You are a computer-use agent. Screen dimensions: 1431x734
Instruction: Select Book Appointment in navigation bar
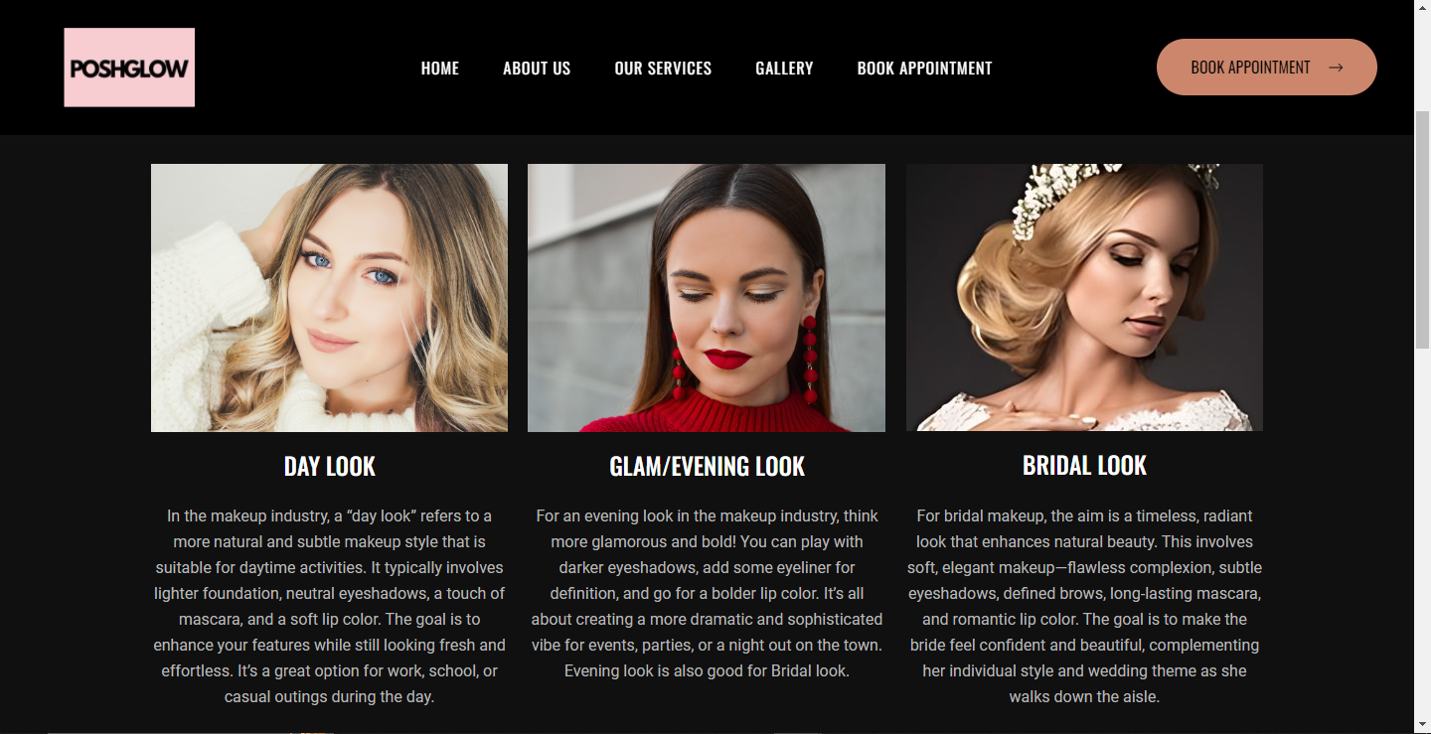tap(925, 69)
